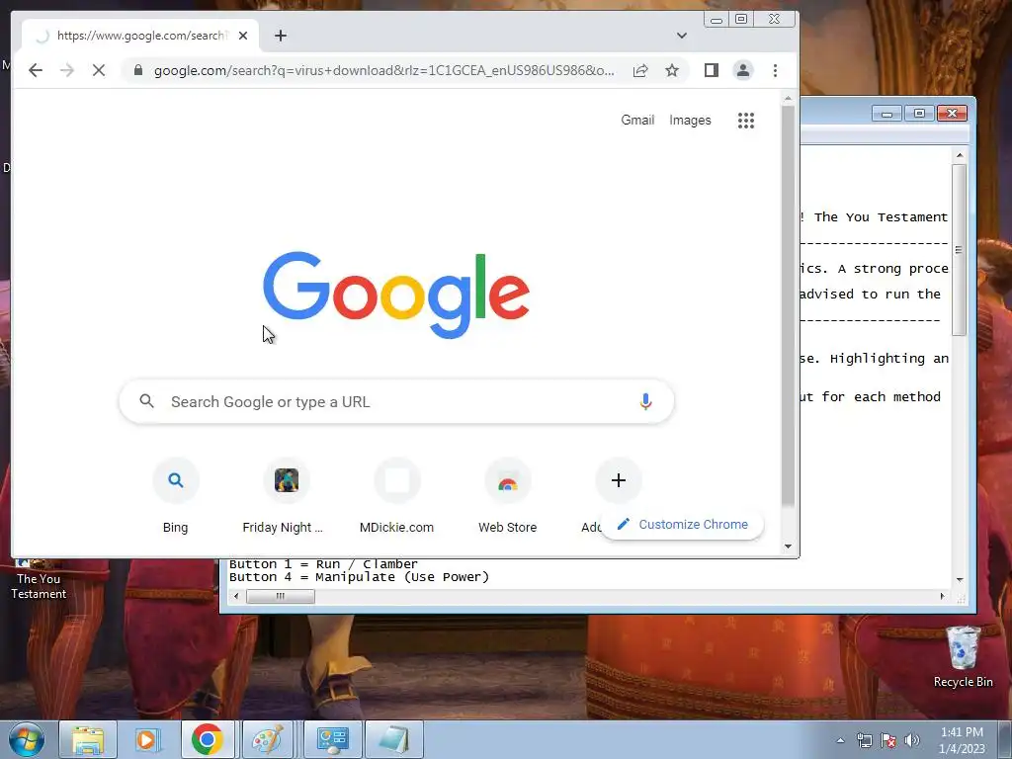Click the Notepad window horizontal scrollbar thumb
Image resolution: width=1012 pixels, height=759 pixels.
280,596
